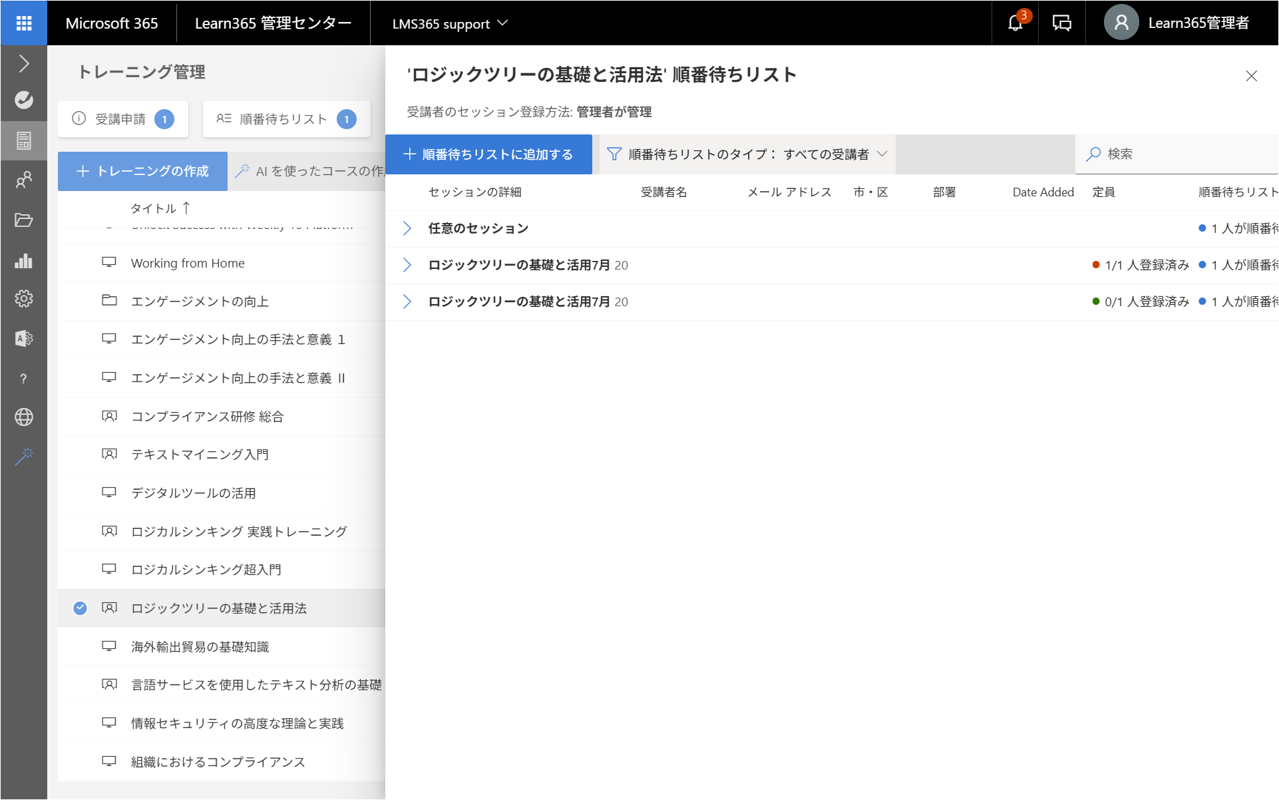Open the Microsoft 365 app launcher
Screen dimensions: 1279x800
(24, 23)
